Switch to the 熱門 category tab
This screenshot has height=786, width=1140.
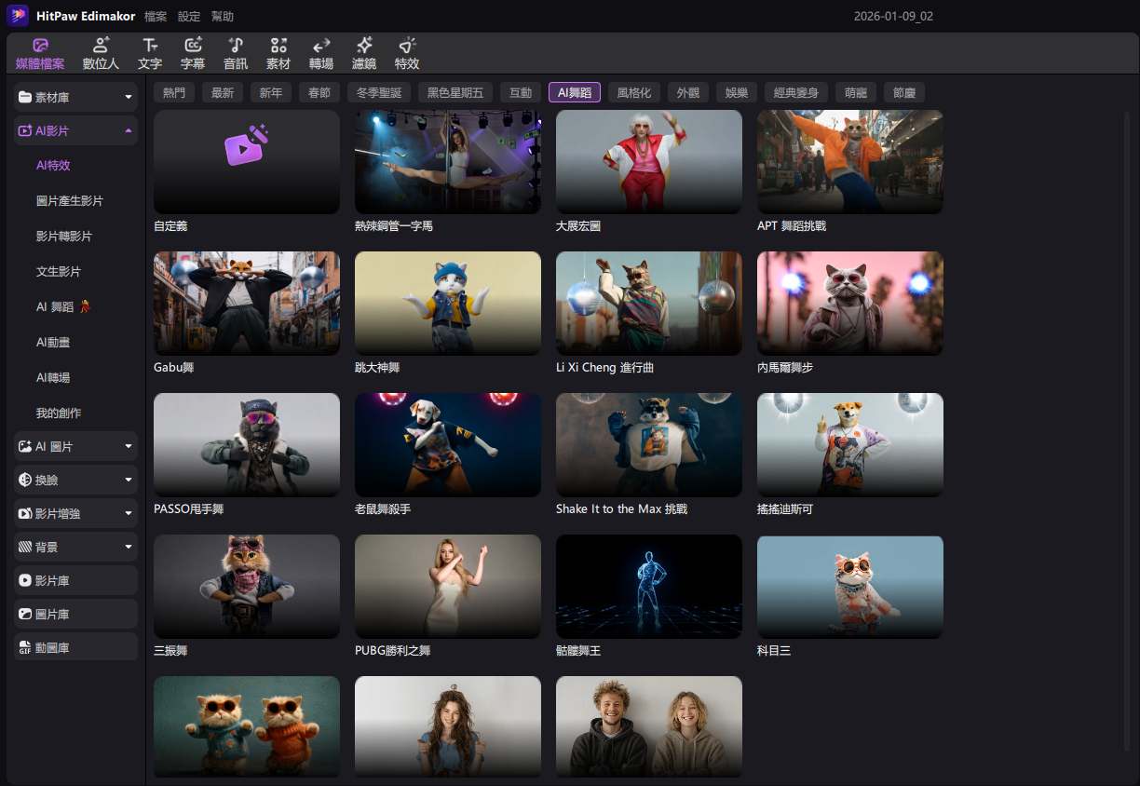pos(174,92)
